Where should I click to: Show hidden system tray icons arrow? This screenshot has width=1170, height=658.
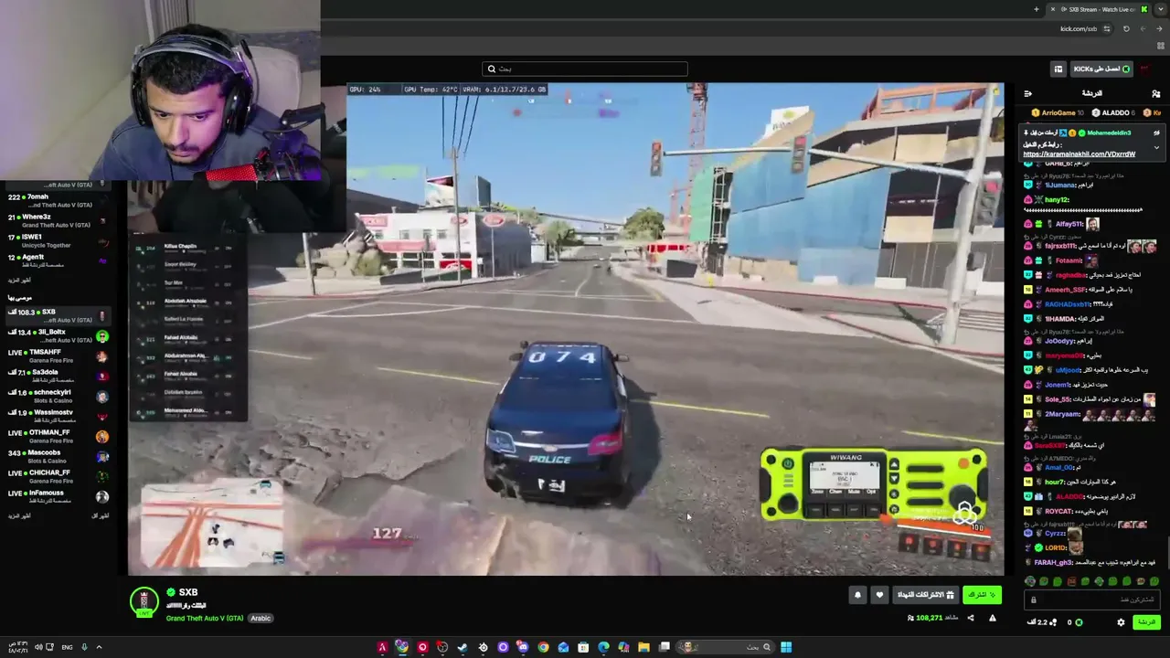coord(99,647)
